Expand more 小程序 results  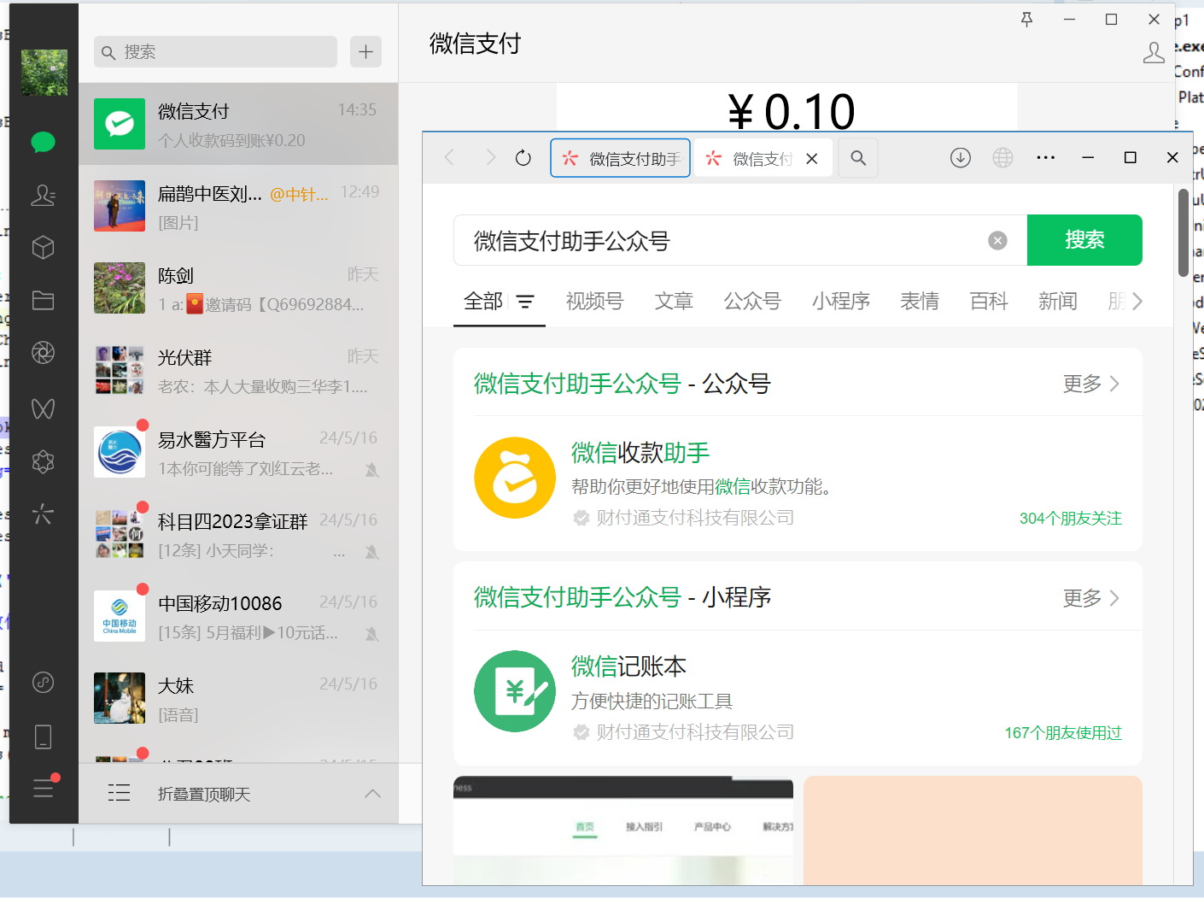click(1090, 598)
